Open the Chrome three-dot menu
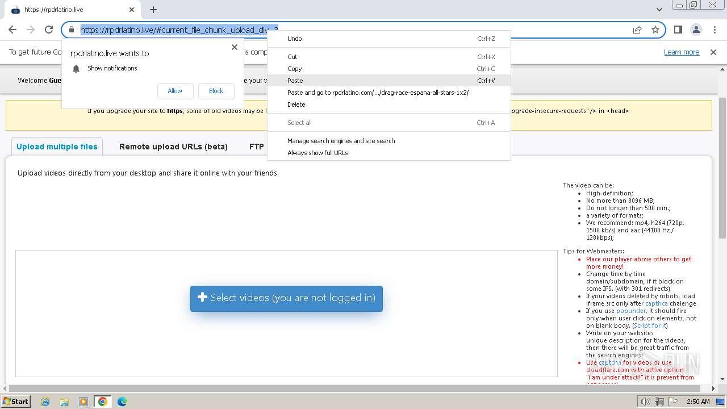The image size is (727, 409). tap(714, 30)
